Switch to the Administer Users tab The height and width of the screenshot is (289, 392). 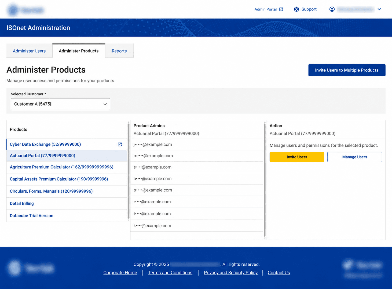[29, 51]
